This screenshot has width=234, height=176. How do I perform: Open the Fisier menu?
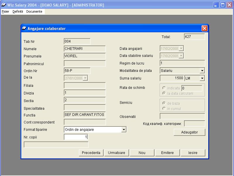5,12
